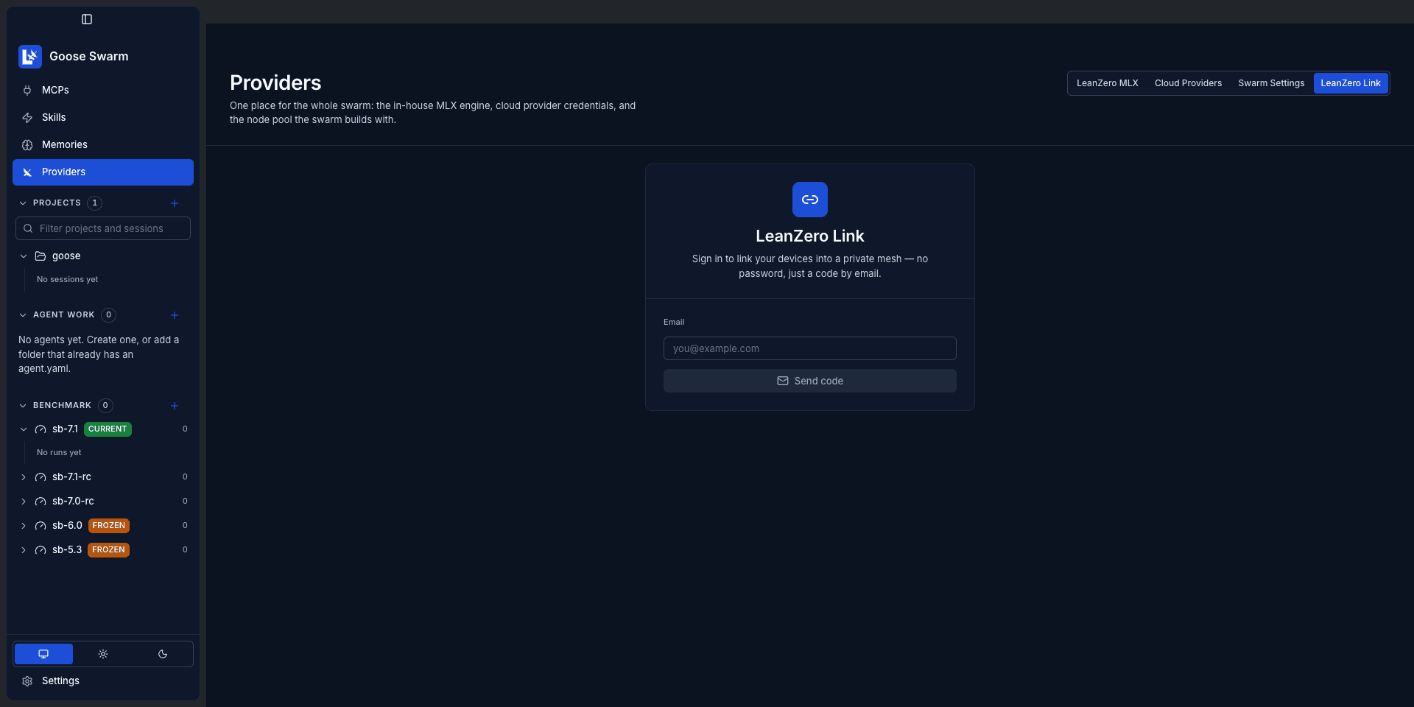Image resolution: width=1414 pixels, height=707 pixels.
Task: Select the LeanZero Link tab
Action: pyautogui.click(x=1351, y=83)
